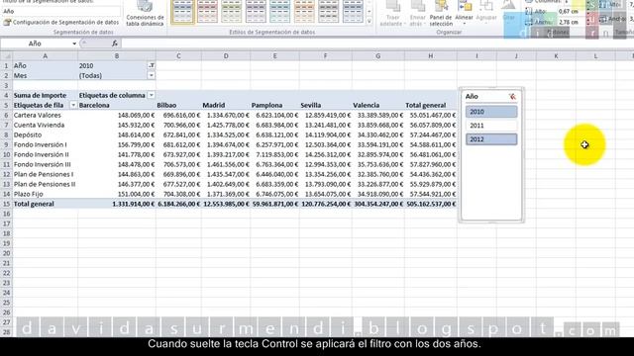Select column A header

(45, 56)
